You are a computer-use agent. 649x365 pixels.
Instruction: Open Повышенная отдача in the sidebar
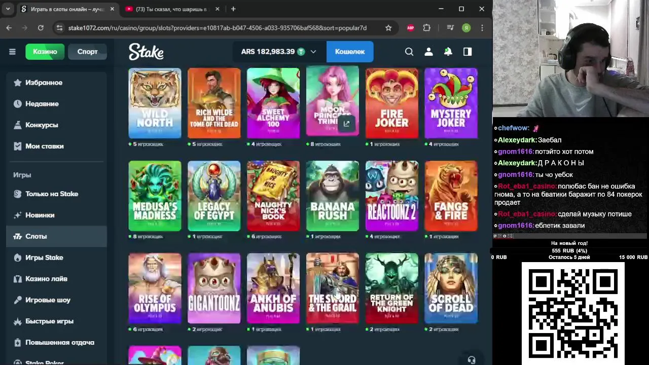coord(56,343)
